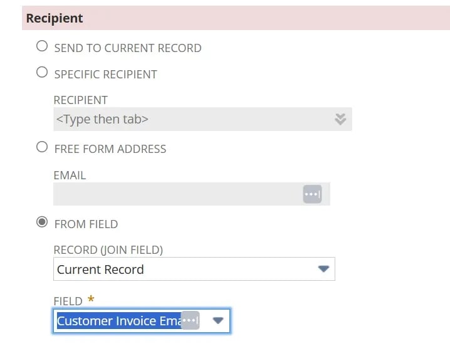Click the Current Record select box
450x356 pixels.
point(194,269)
